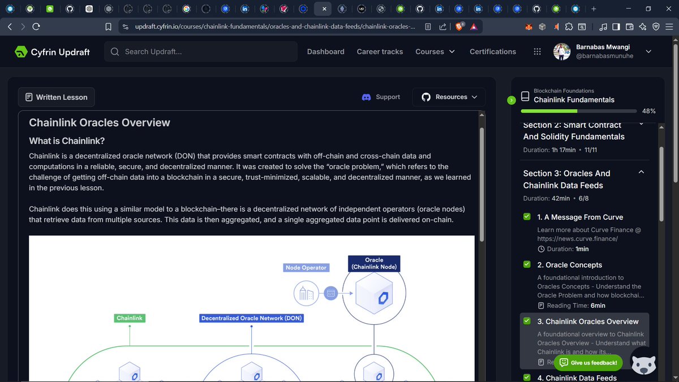Viewport: 679px width, 382px height.
Task: Click the course book icon beside Chainlink Fundamentals
Action: 525,97
